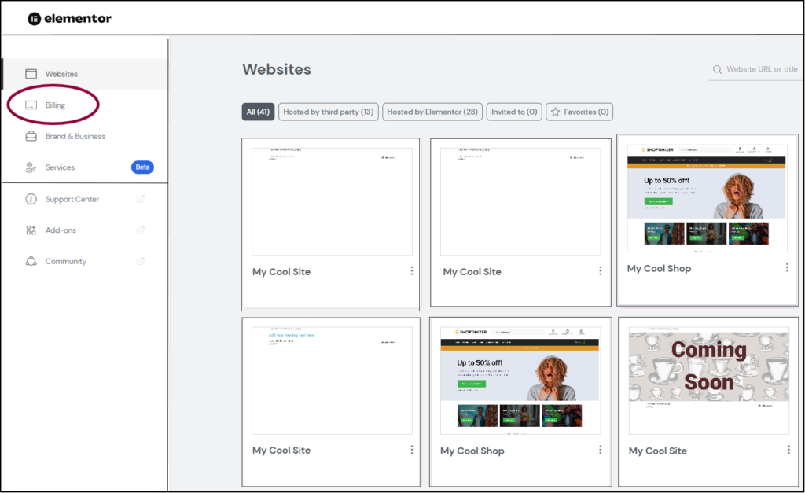Expand kebab menu on Coming Soon site card
805x493 pixels.
click(788, 450)
